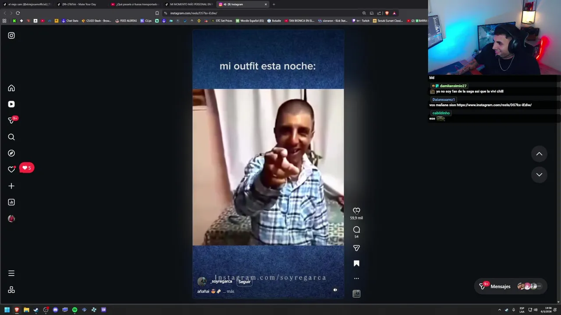This screenshot has height=315, width=561.
Task: Go to Home in Instagram sidebar
Action: [x=11, y=88]
